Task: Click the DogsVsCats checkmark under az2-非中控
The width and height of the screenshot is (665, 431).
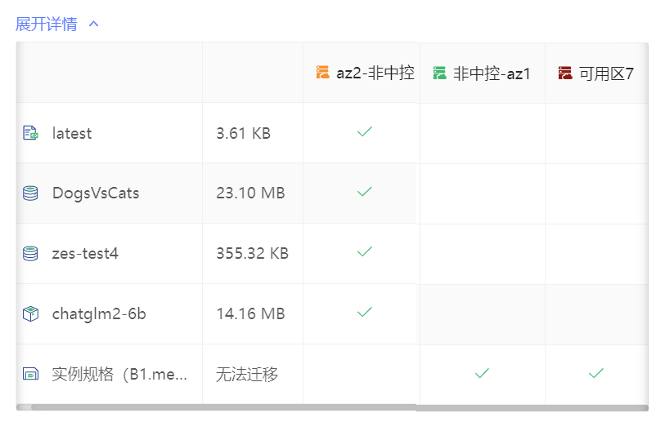Action: coord(365,192)
